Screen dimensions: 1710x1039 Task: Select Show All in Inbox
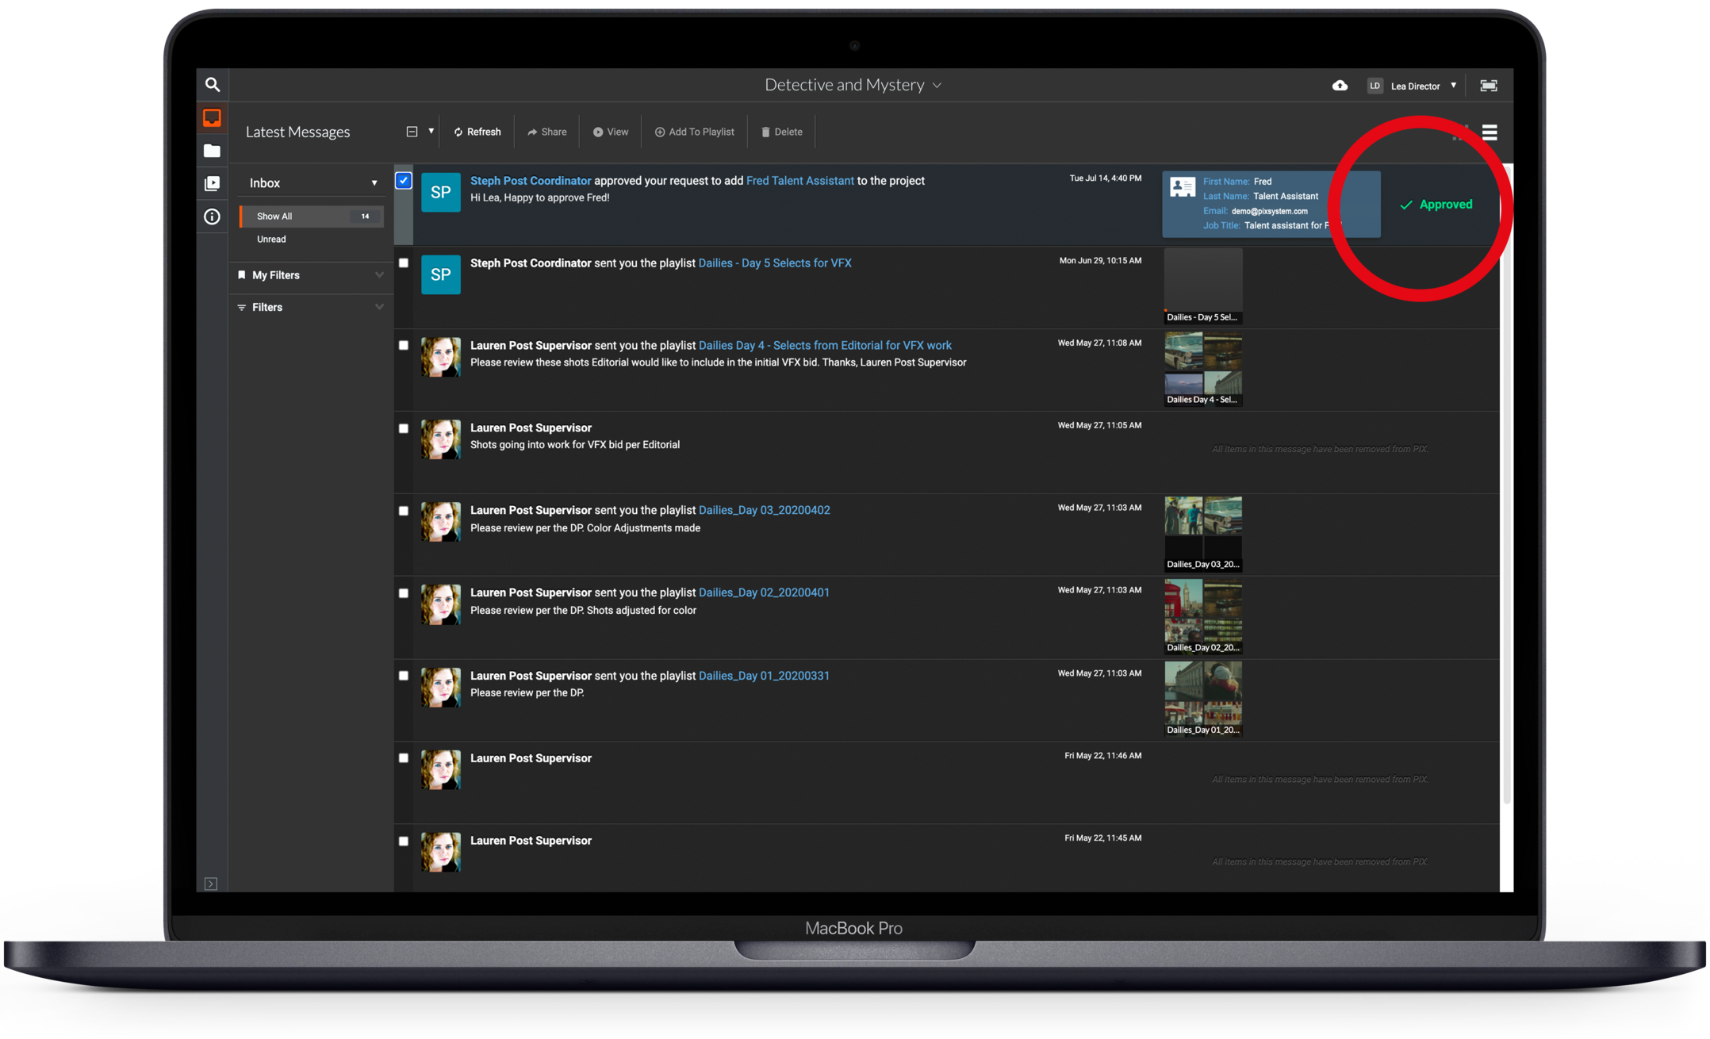(274, 217)
